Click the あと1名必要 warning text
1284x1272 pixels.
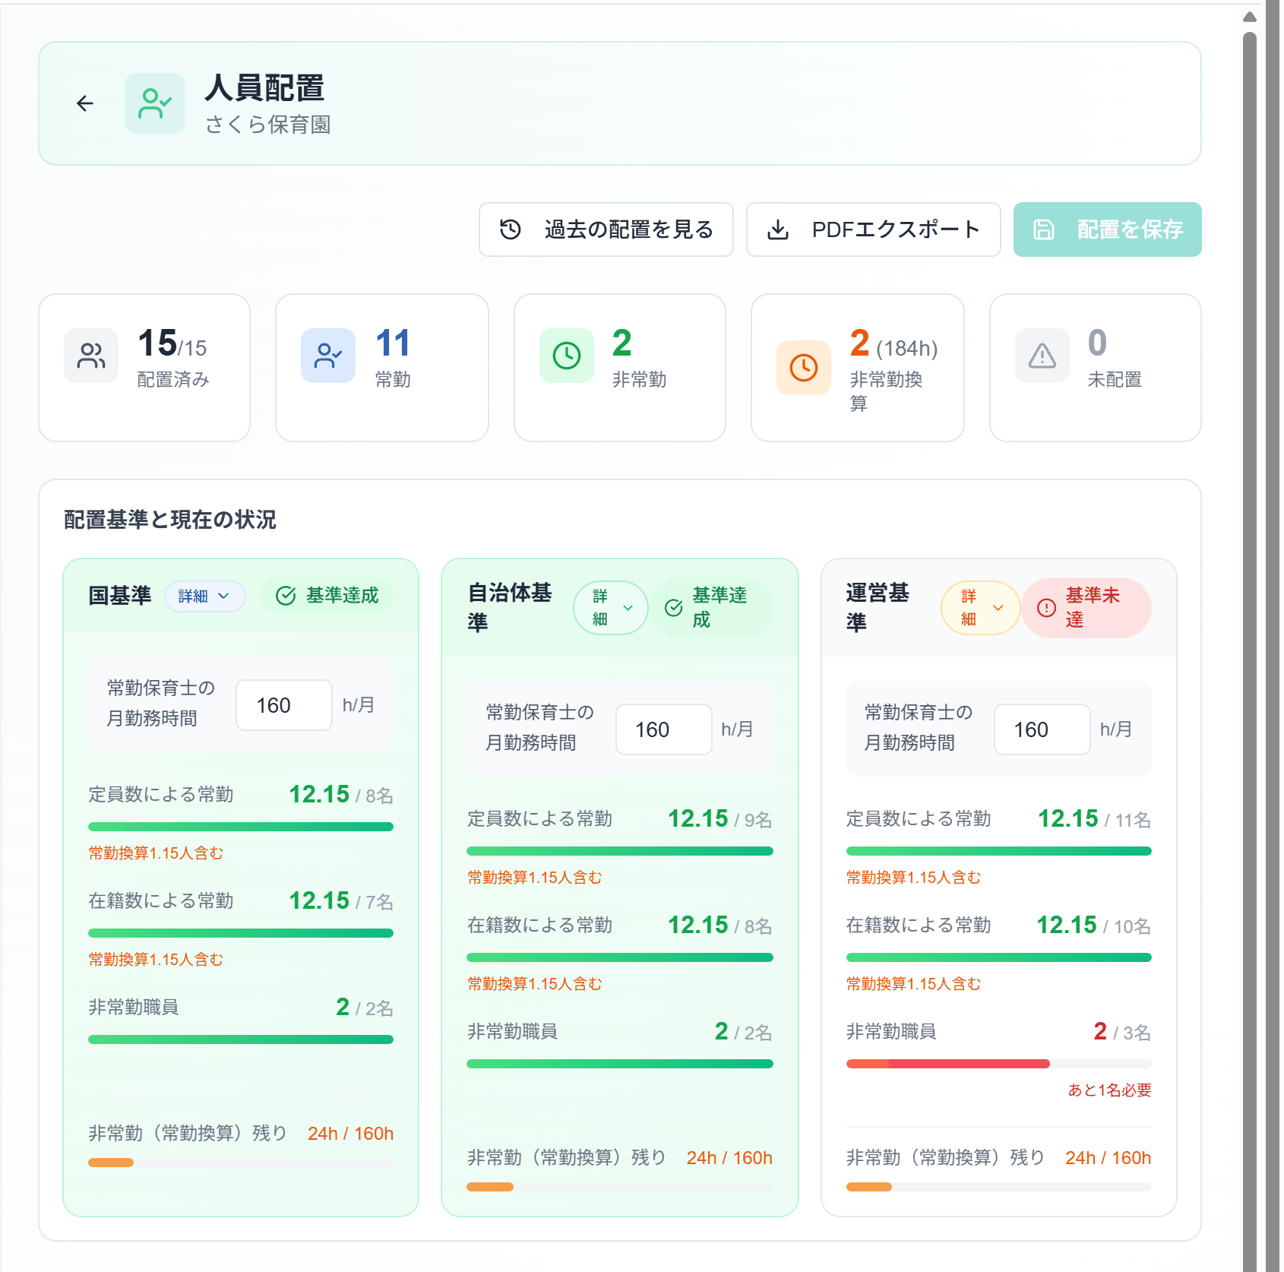tap(1109, 1090)
